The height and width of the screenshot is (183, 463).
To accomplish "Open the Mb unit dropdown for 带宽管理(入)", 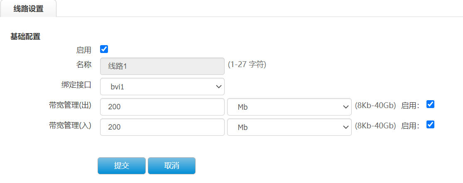I will [289, 127].
